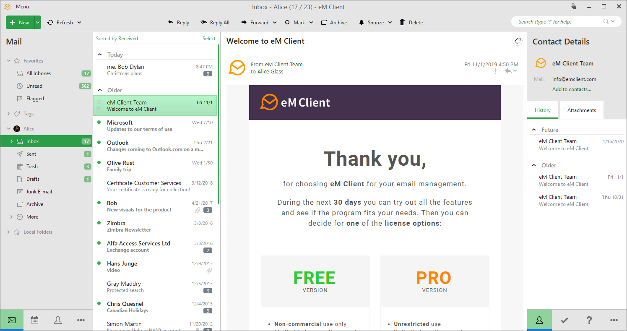Click the green New button
627x331 pixels.
click(20, 22)
